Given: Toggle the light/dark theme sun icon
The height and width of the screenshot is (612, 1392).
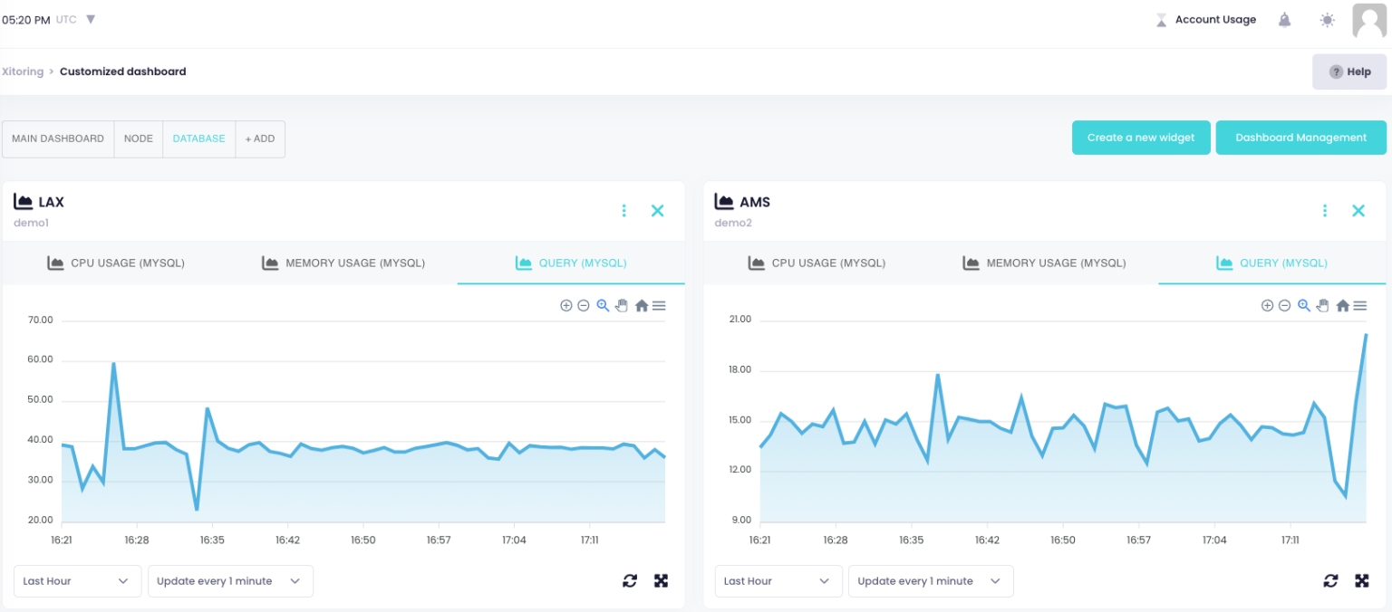Looking at the screenshot, I should click(x=1327, y=19).
